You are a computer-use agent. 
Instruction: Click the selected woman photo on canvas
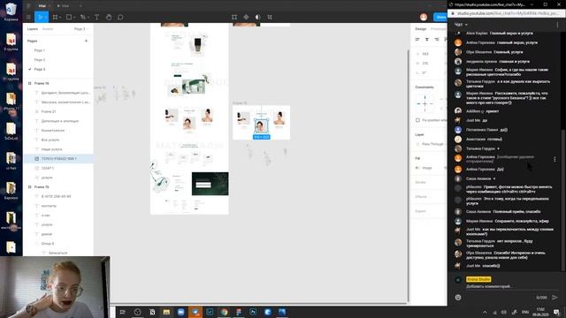(x=262, y=125)
